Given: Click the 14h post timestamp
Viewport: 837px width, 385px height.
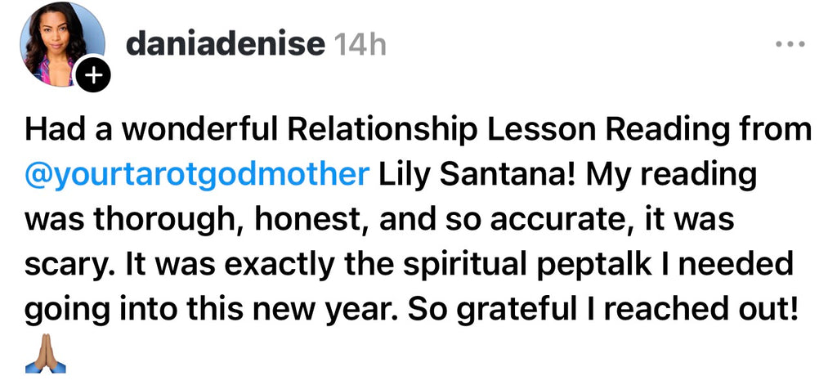Looking at the screenshot, I should coord(360,45).
